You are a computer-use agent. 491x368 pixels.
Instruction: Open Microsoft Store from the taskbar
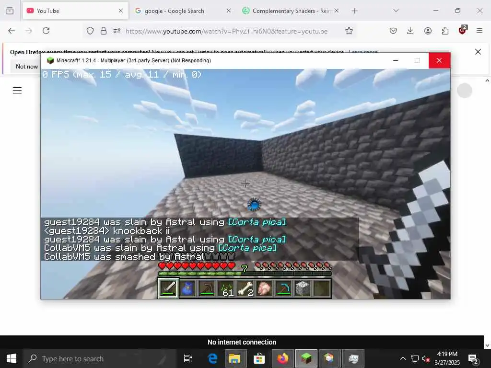pyautogui.click(x=259, y=358)
